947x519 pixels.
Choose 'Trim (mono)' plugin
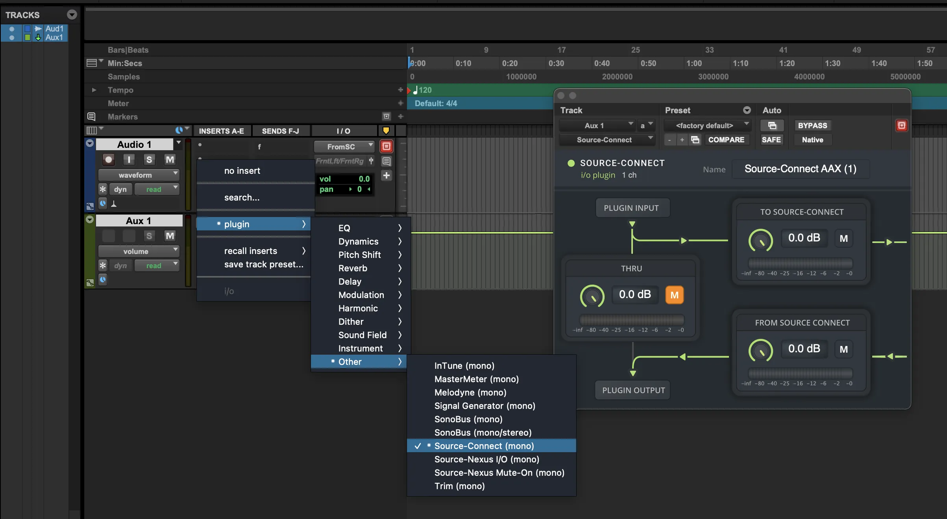click(491, 486)
